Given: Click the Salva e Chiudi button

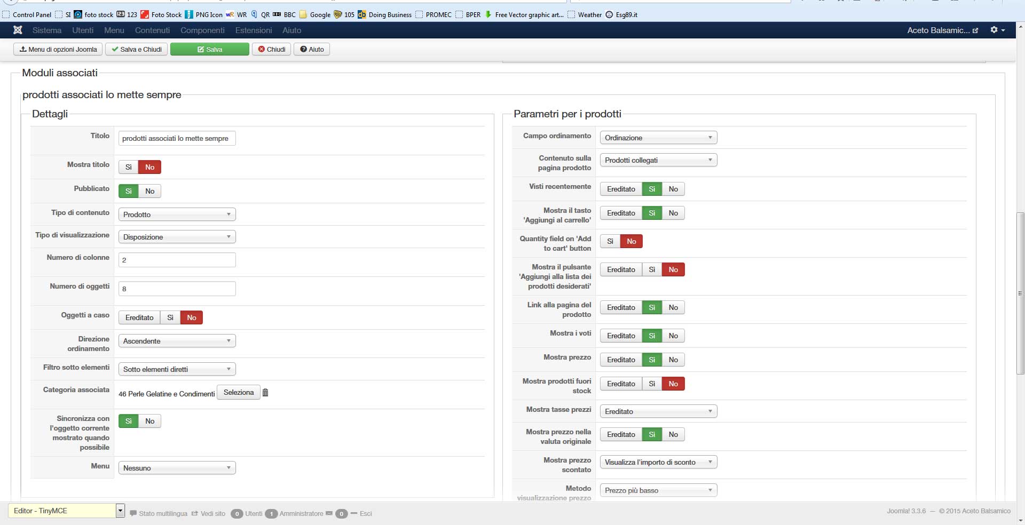Looking at the screenshot, I should [137, 50].
